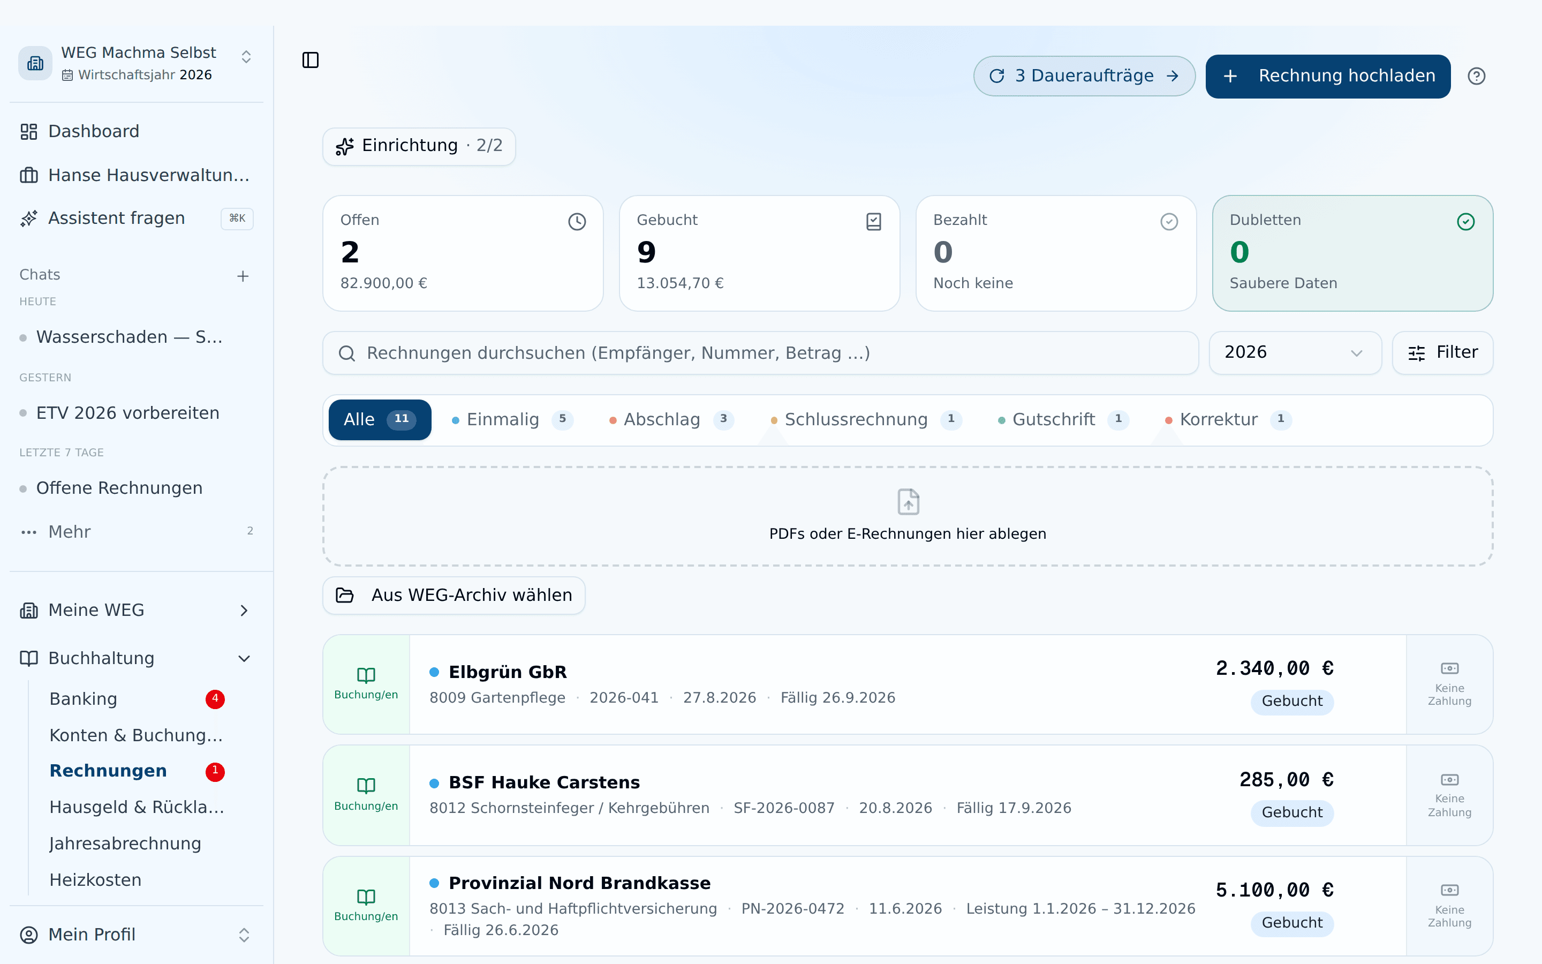Add a new chat with plus icon
1542x964 pixels.
[x=243, y=276]
